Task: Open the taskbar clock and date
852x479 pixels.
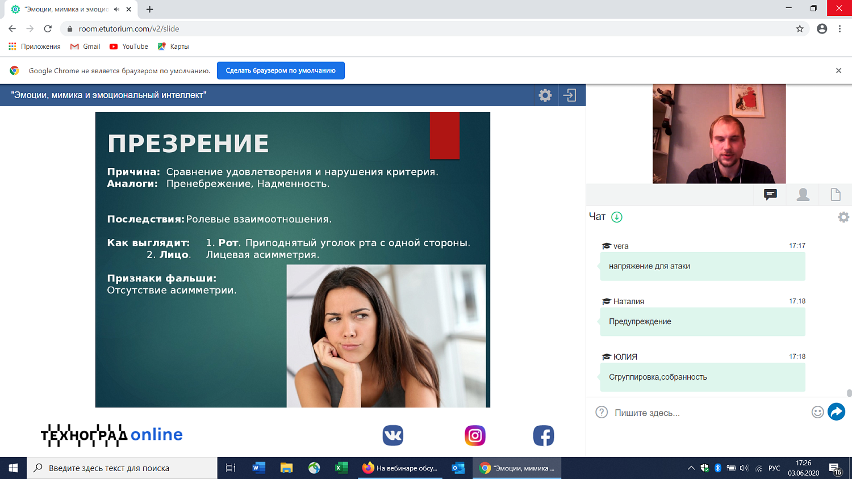Action: (803, 468)
